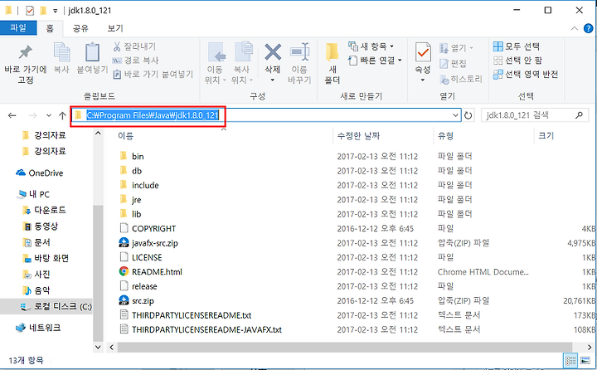Expand the Properties (속성) dropdown arrow
The width and height of the screenshot is (597, 370).
coord(423,80)
